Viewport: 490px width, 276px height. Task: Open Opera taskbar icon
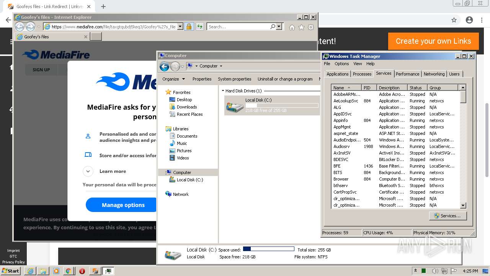click(x=82, y=271)
